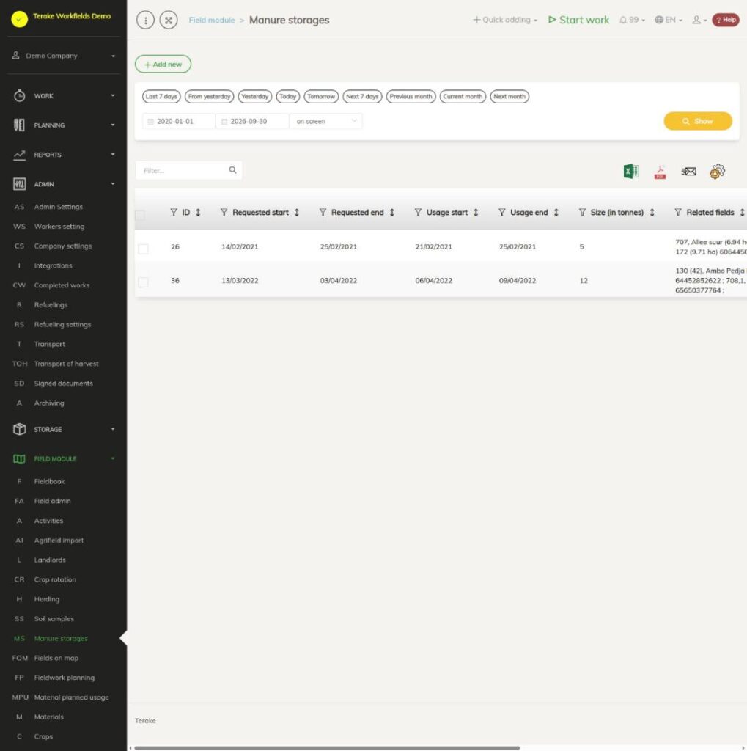
Task: Open table settings gear icon
Action: (x=717, y=171)
